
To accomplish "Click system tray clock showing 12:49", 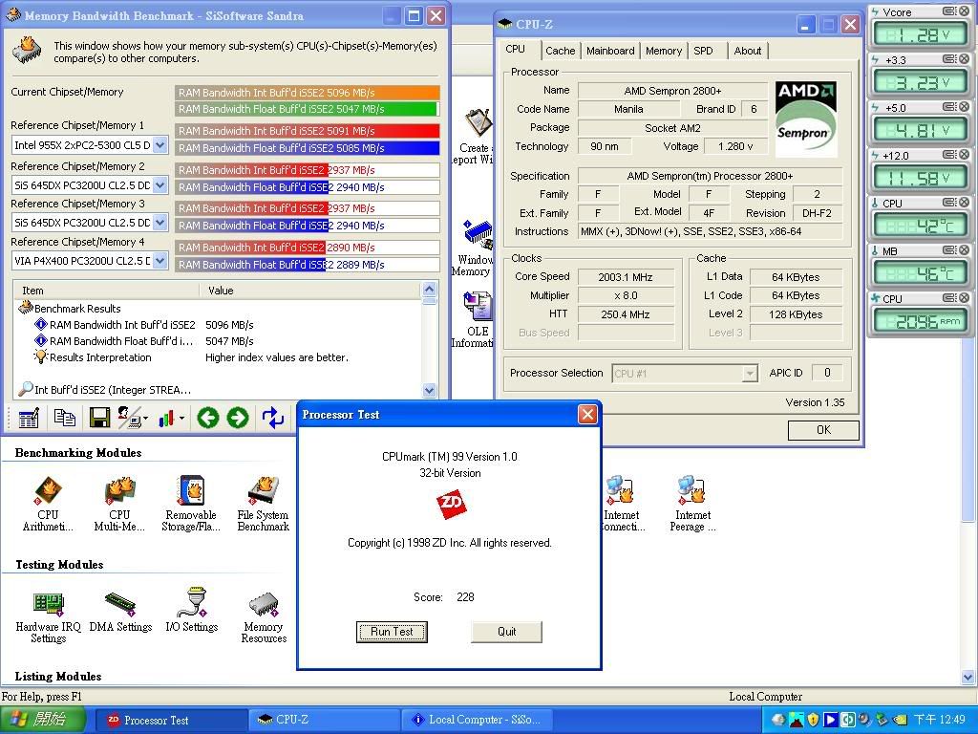I will pos(940,720).
